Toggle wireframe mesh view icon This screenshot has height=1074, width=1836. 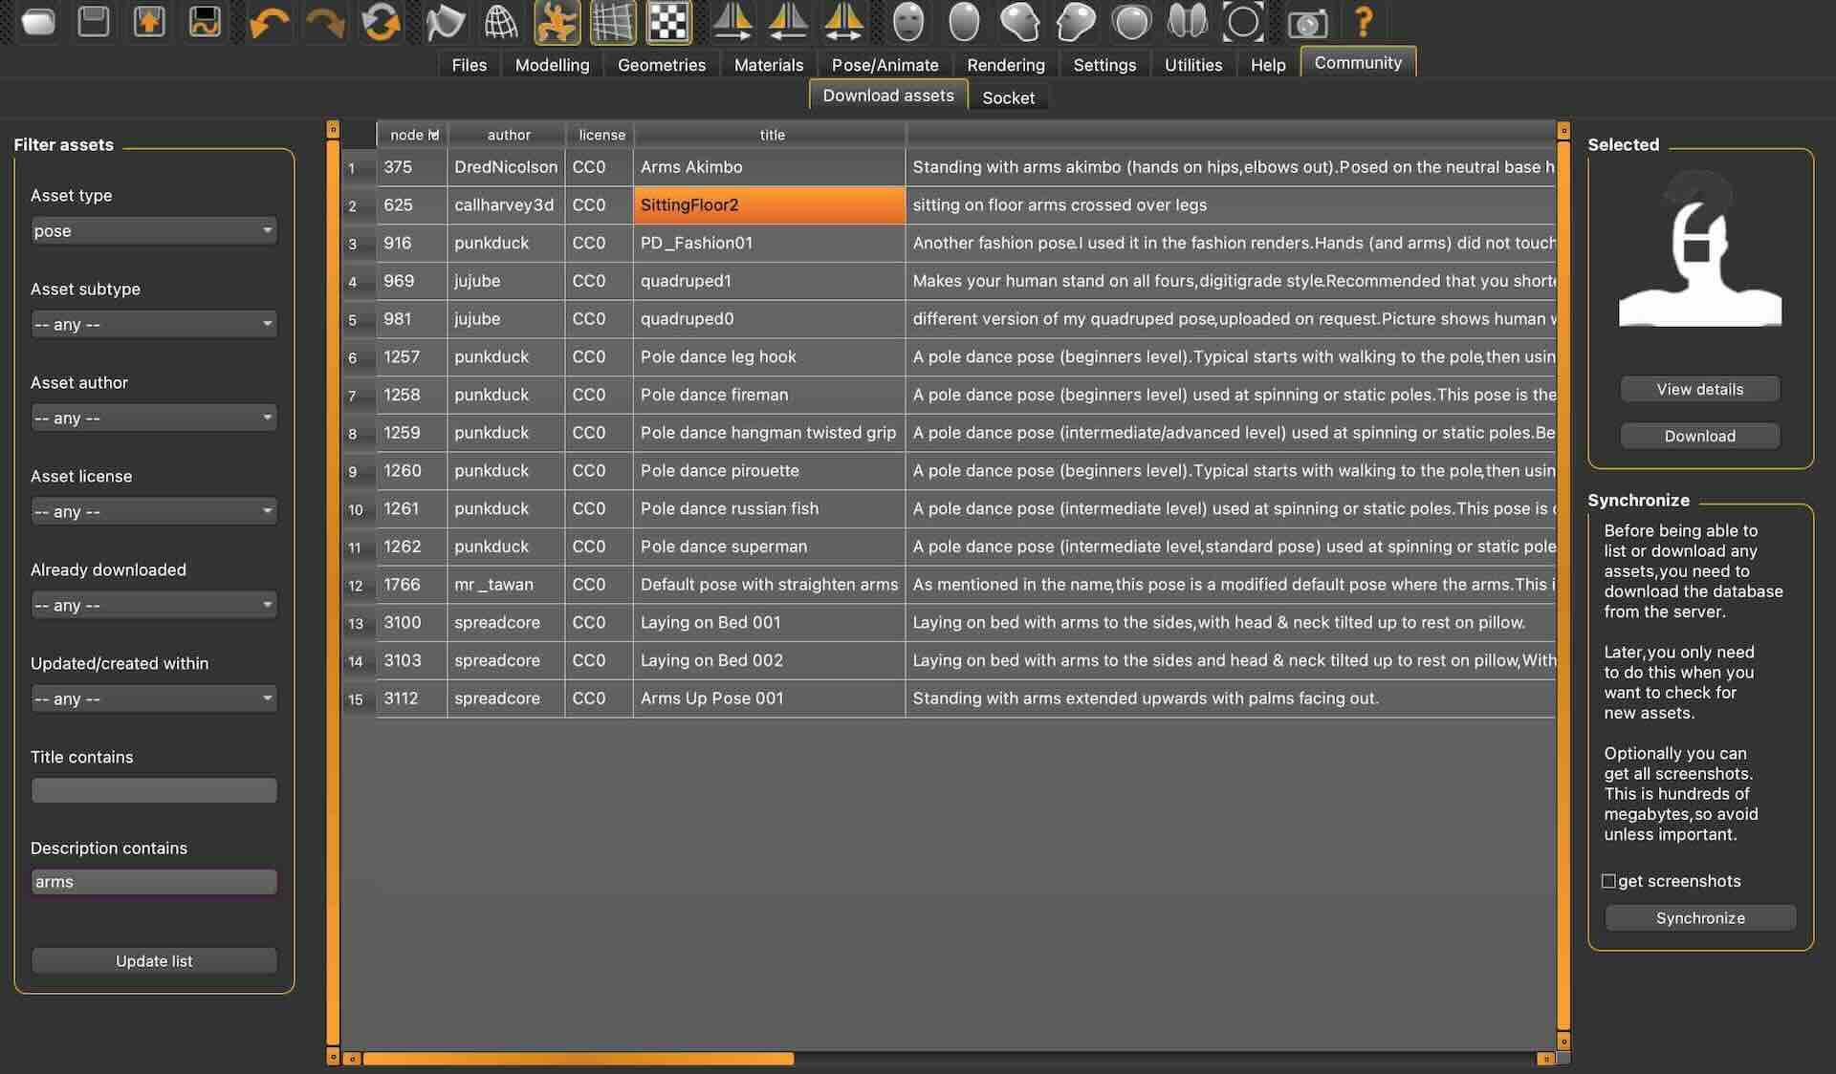[x=501, y=23]
